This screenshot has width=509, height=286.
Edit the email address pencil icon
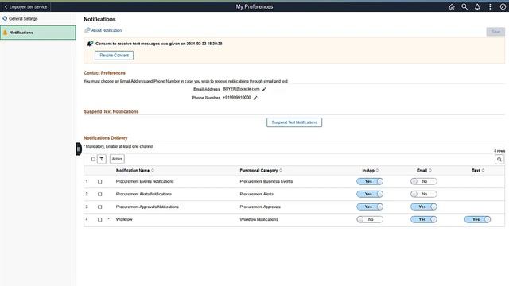[264, 89]
